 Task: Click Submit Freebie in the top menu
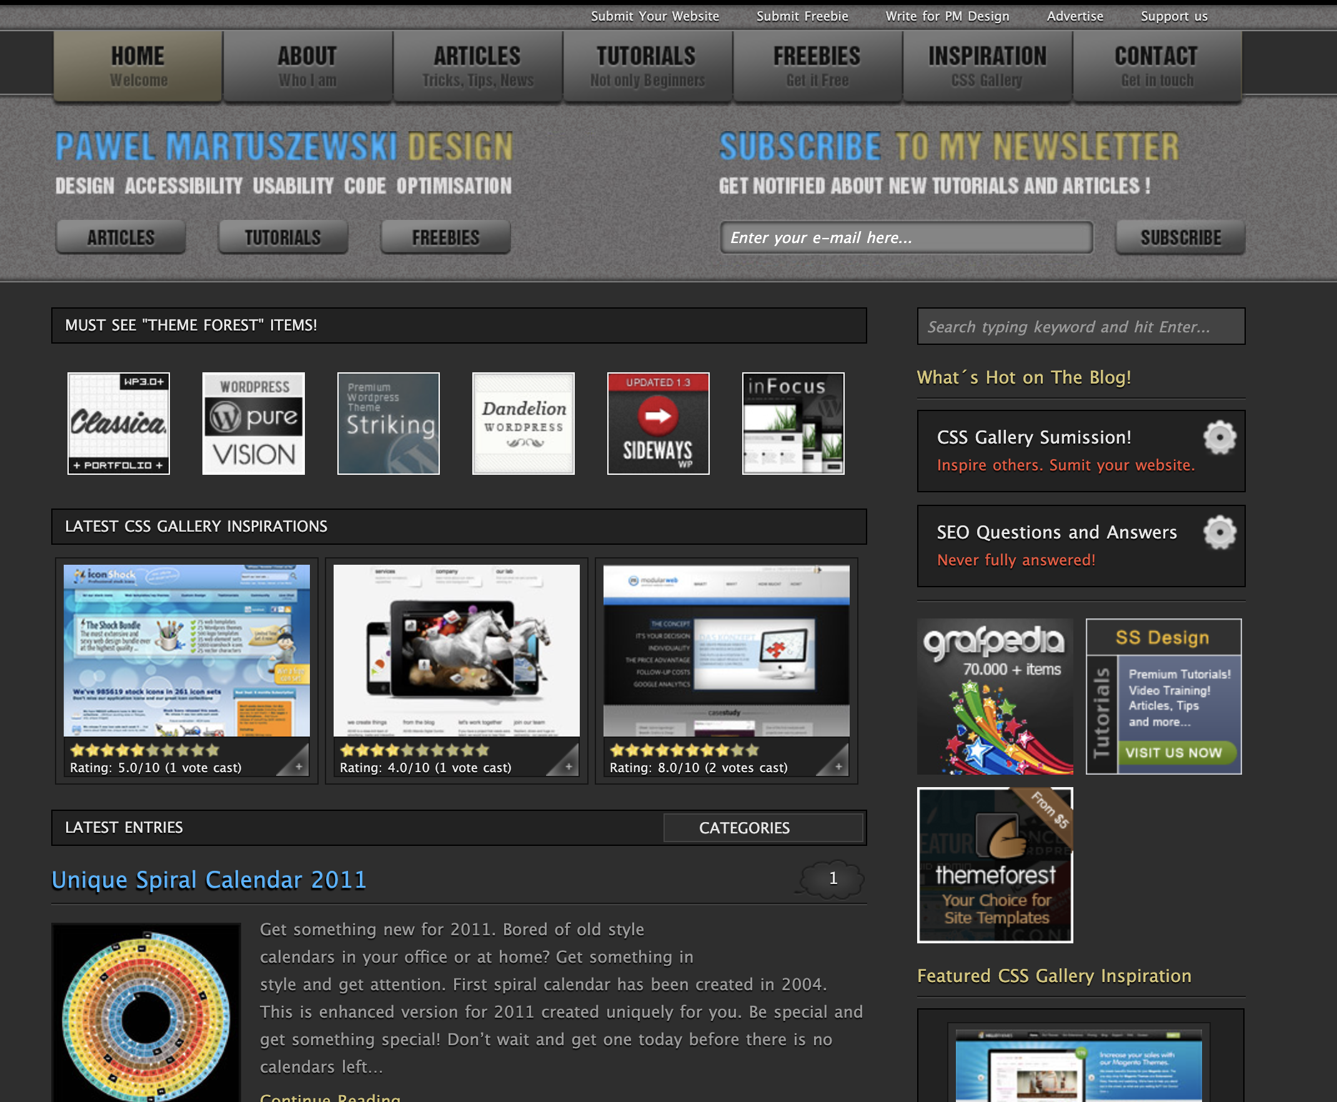tap(802, 16)
